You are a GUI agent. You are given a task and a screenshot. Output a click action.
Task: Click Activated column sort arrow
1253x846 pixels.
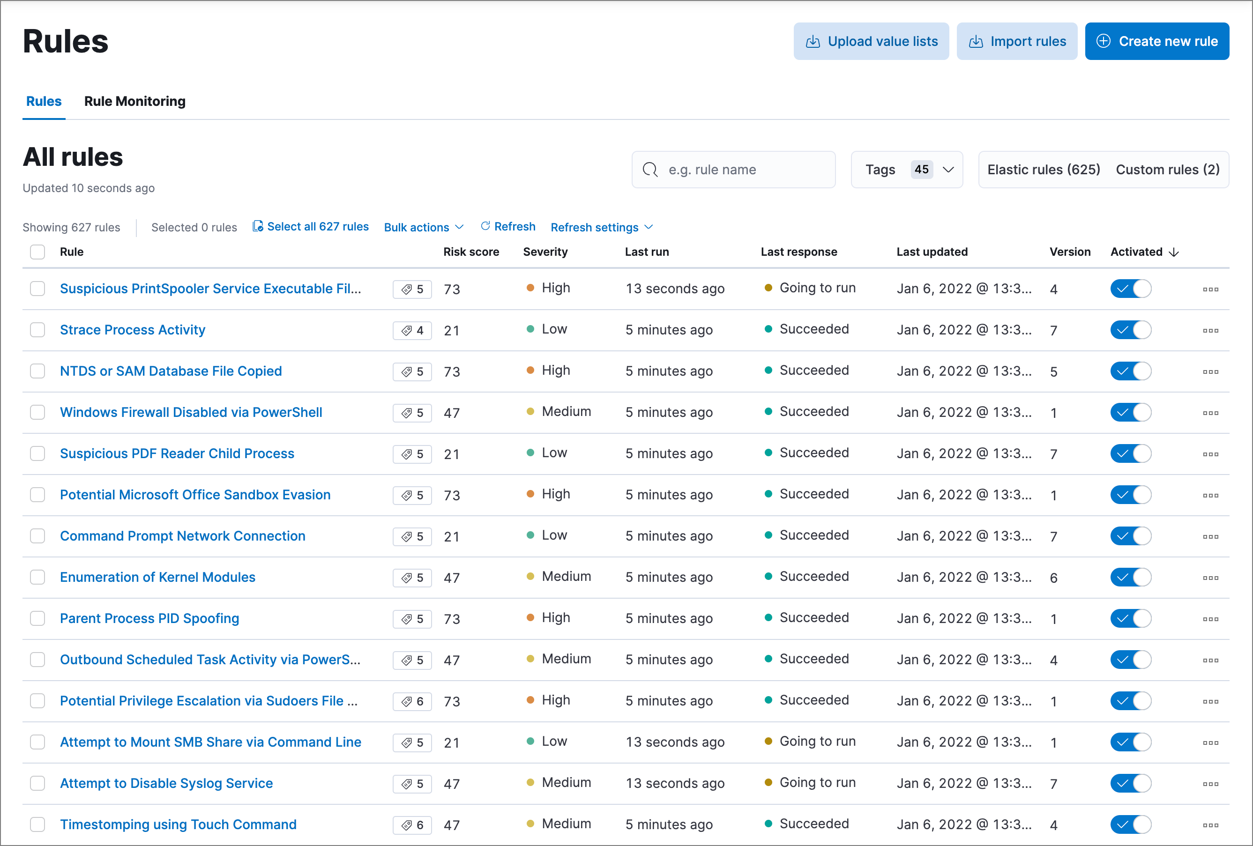pos(1174,252)
